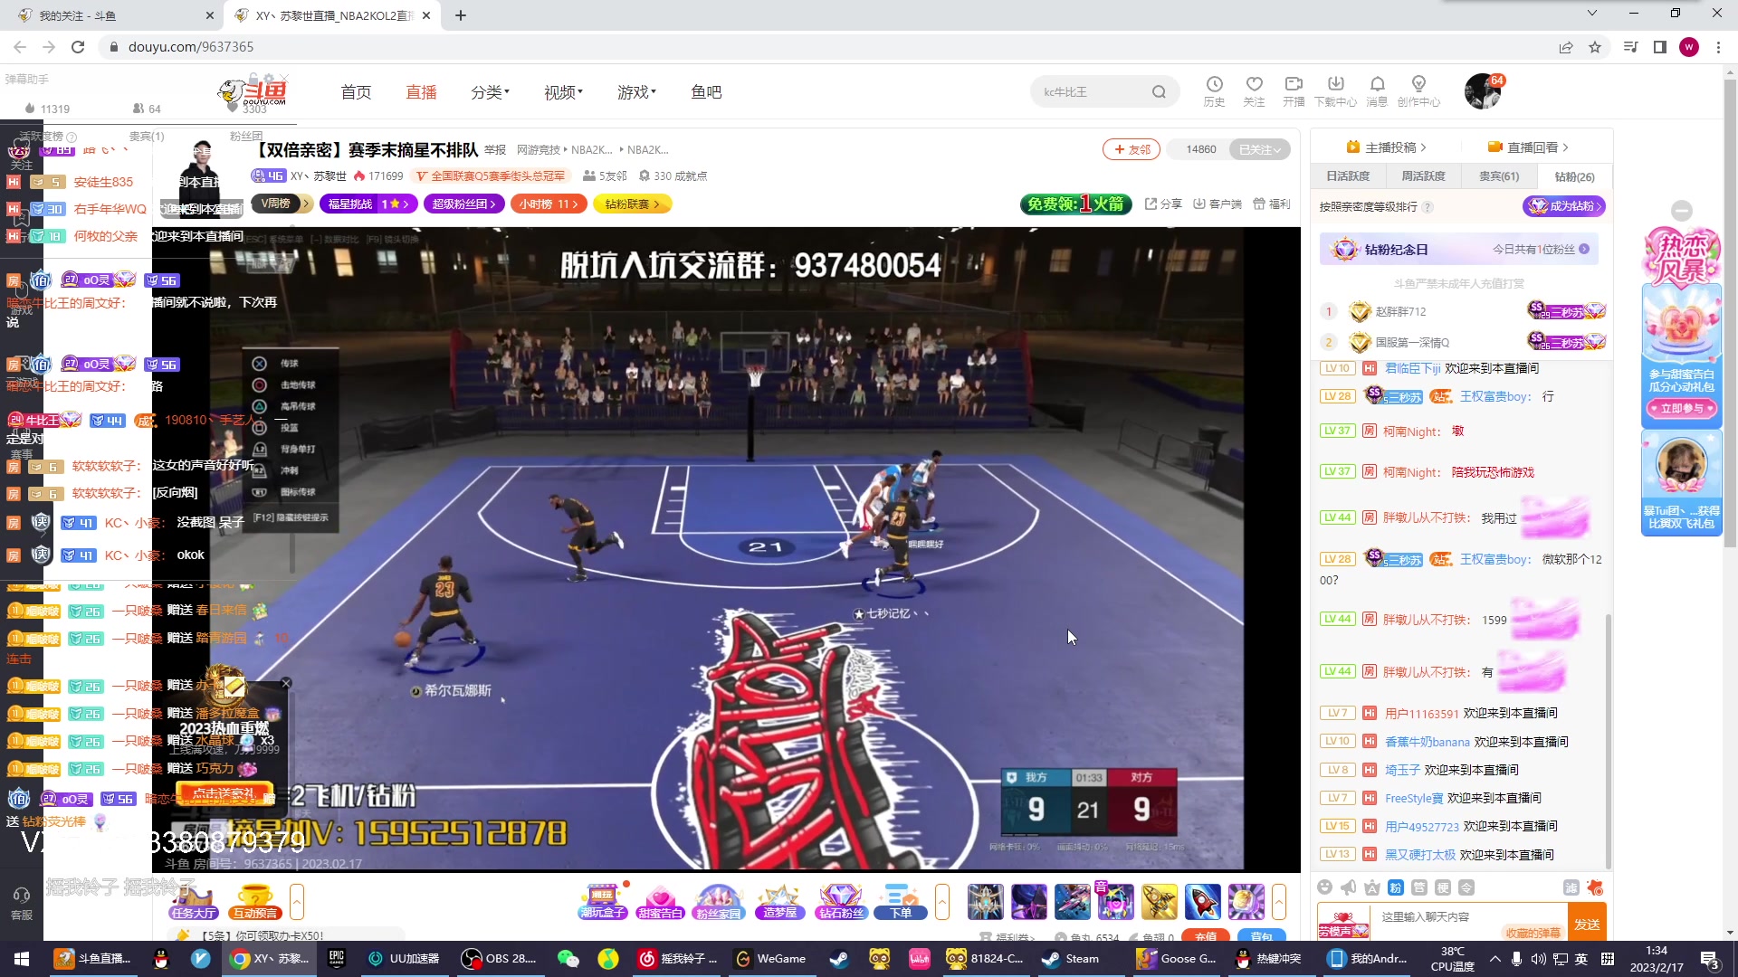Show hidden system tray icons

pos(1494,959)
